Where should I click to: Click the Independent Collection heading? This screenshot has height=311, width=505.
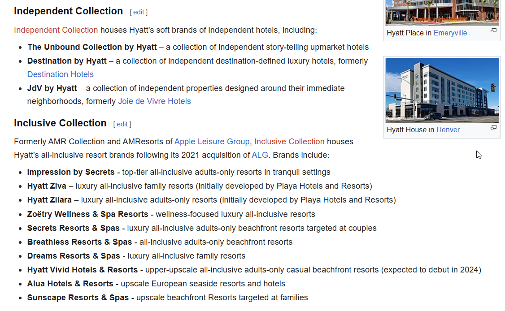(x=68, y=11)
